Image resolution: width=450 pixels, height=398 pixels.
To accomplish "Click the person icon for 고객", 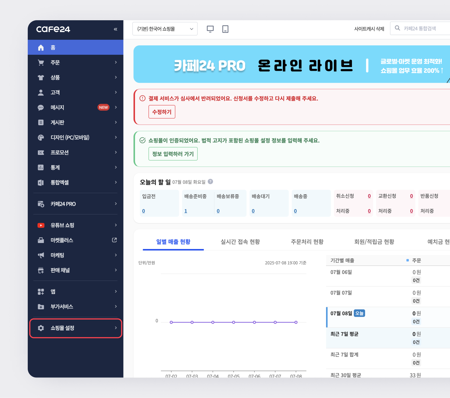I will coord(41,92).
